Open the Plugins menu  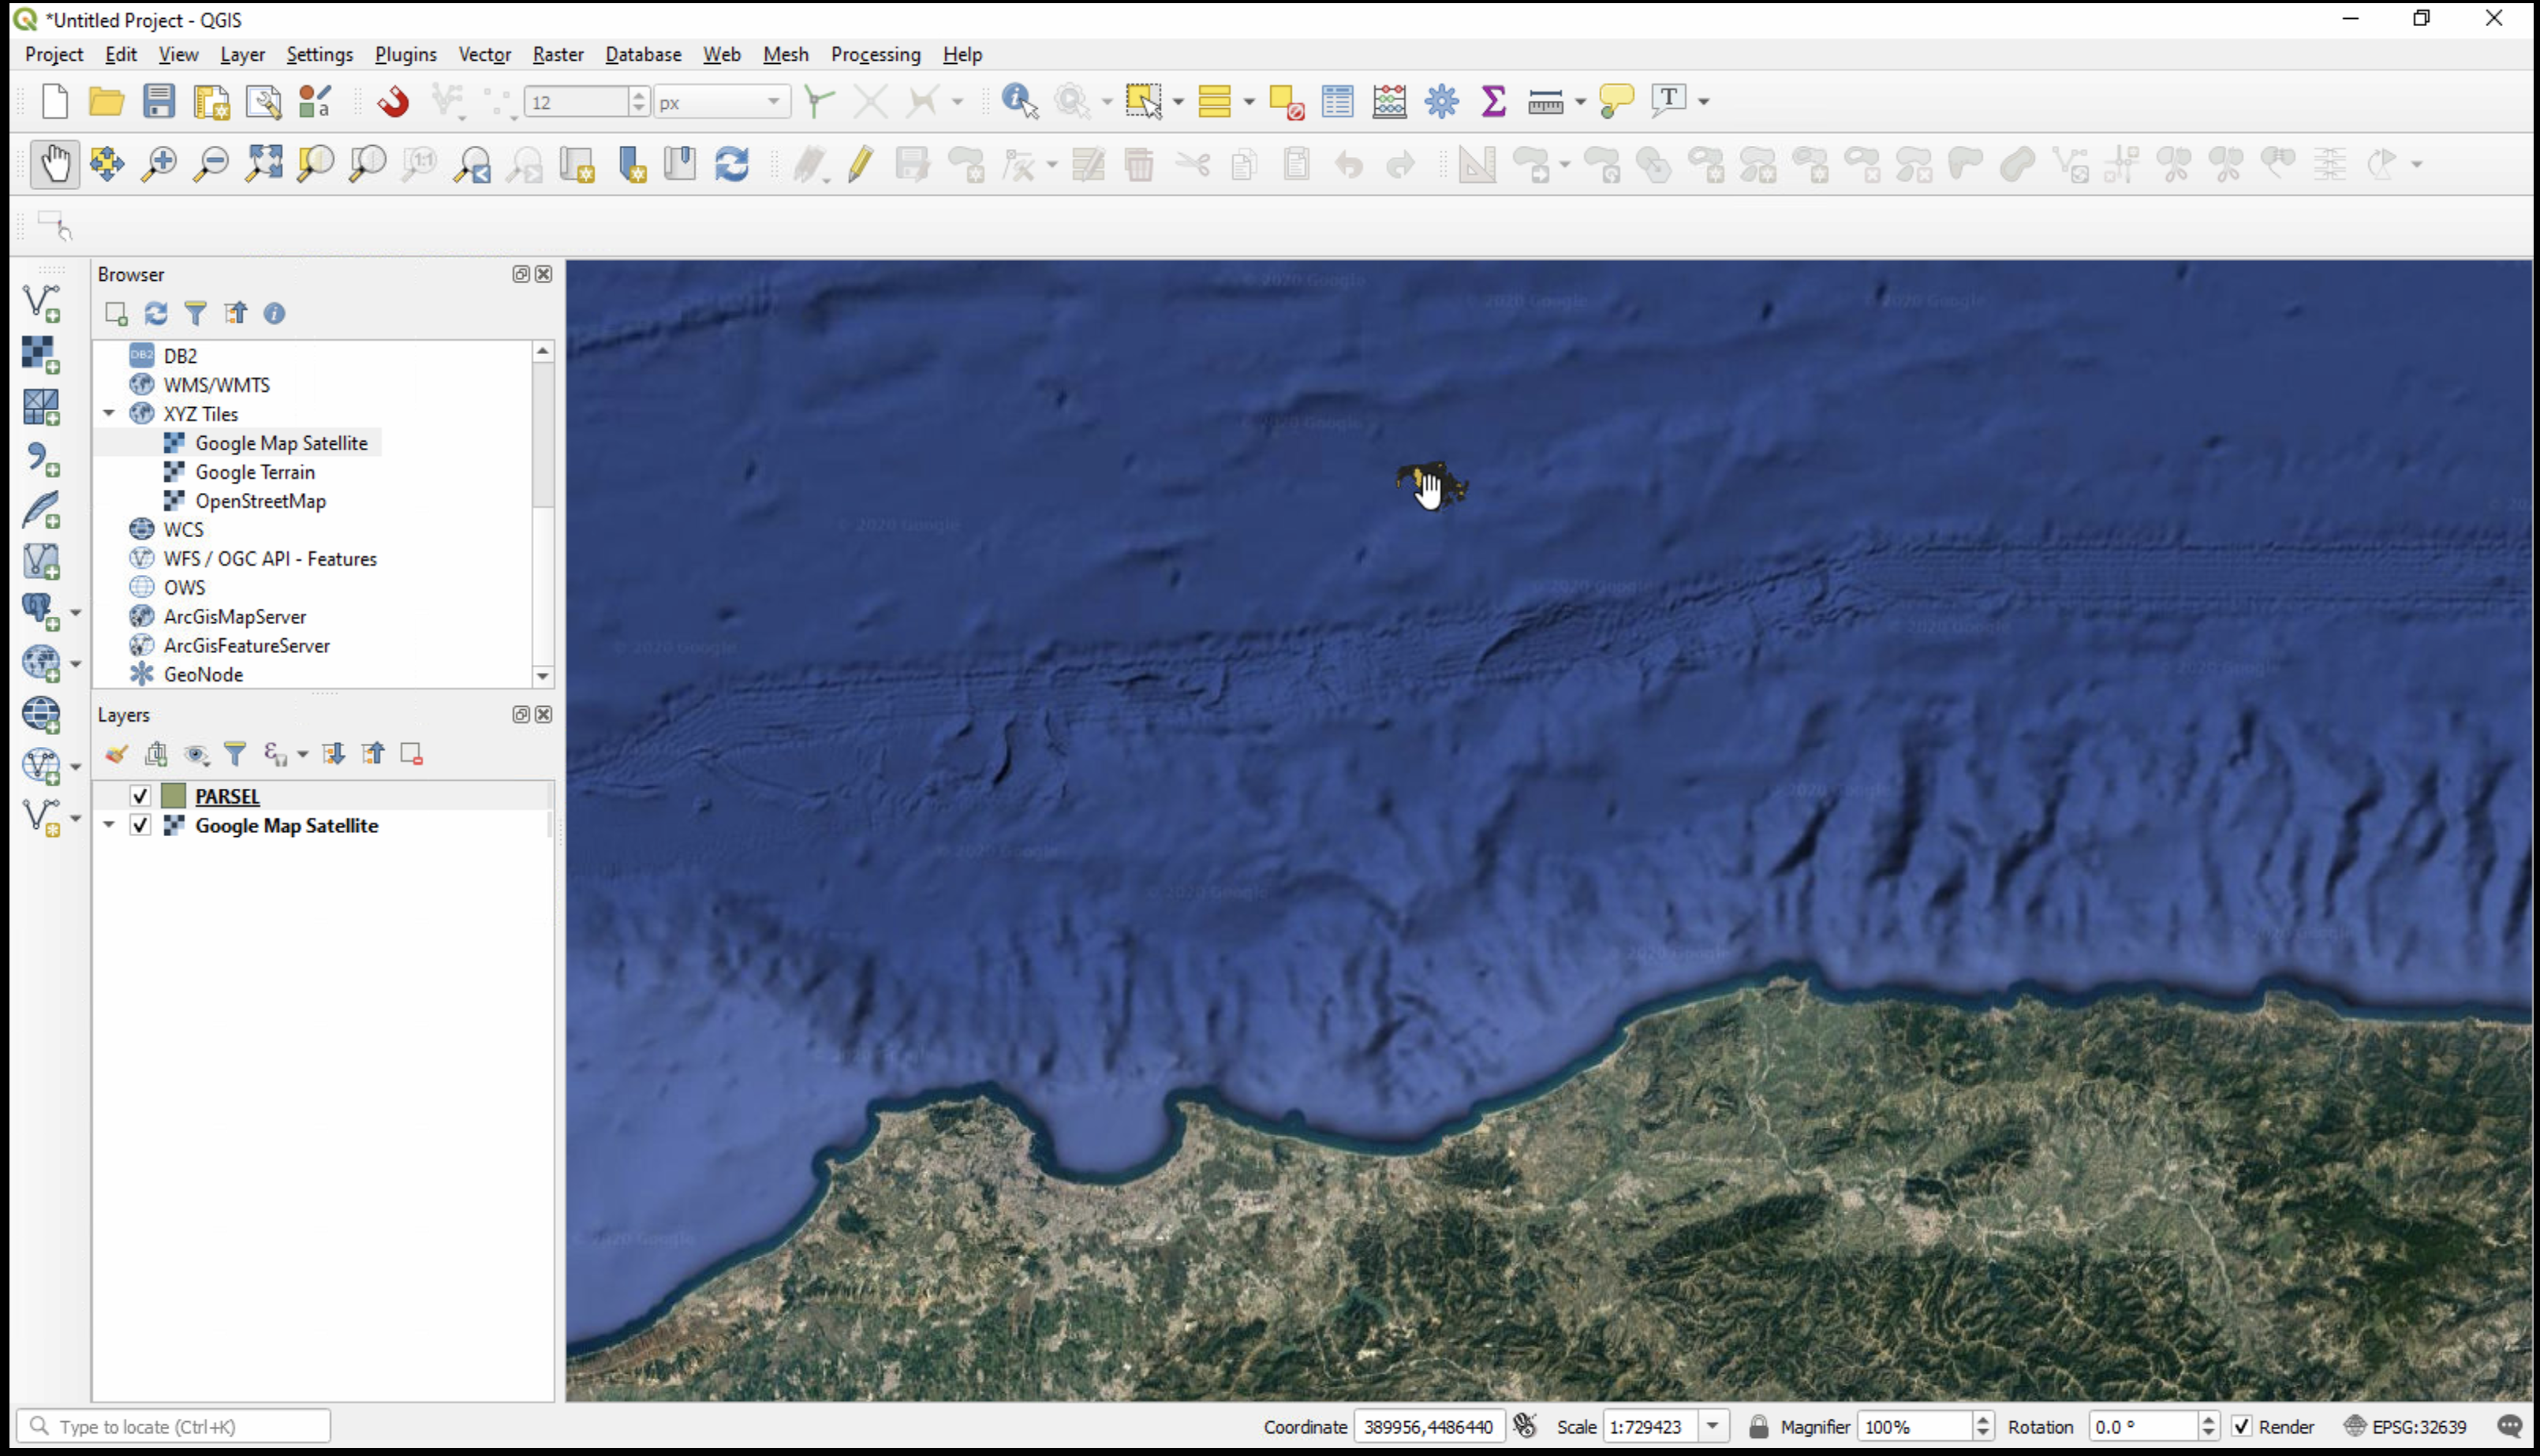pyautogui.click(x=405, y=54)
